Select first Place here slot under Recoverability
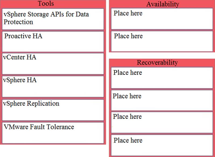This screenshot has height=157, width=215. [162, 78]
